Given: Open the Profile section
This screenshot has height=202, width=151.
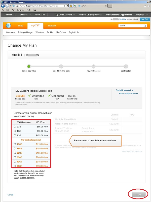Looking at the screenshot, I should pyautogui.click(x=50, y=32).
